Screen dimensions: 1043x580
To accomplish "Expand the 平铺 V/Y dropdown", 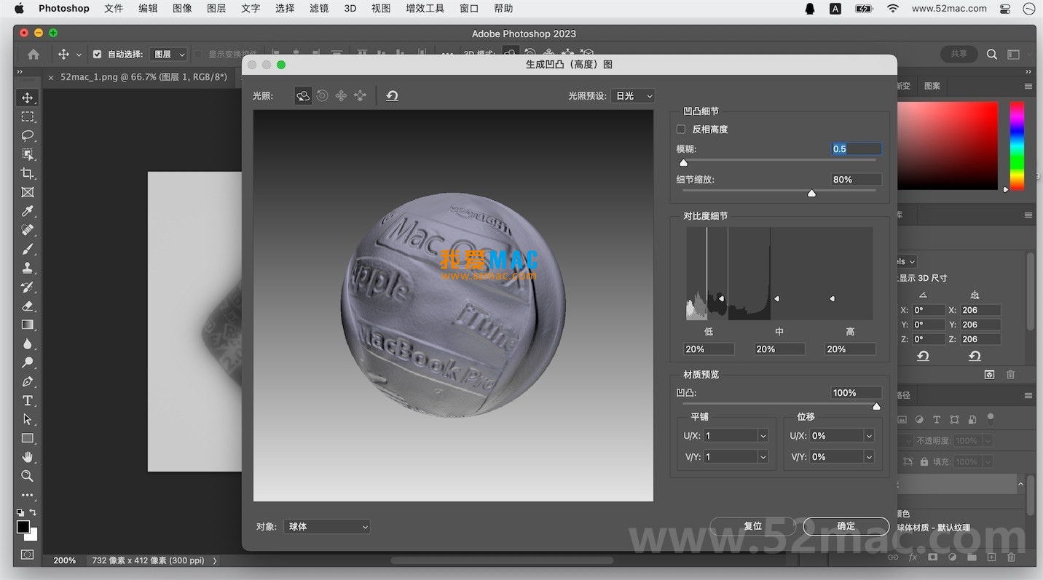I will point(763,457).
